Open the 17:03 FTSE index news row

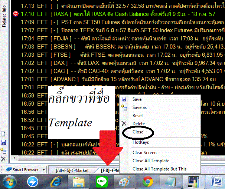point(123,55)
